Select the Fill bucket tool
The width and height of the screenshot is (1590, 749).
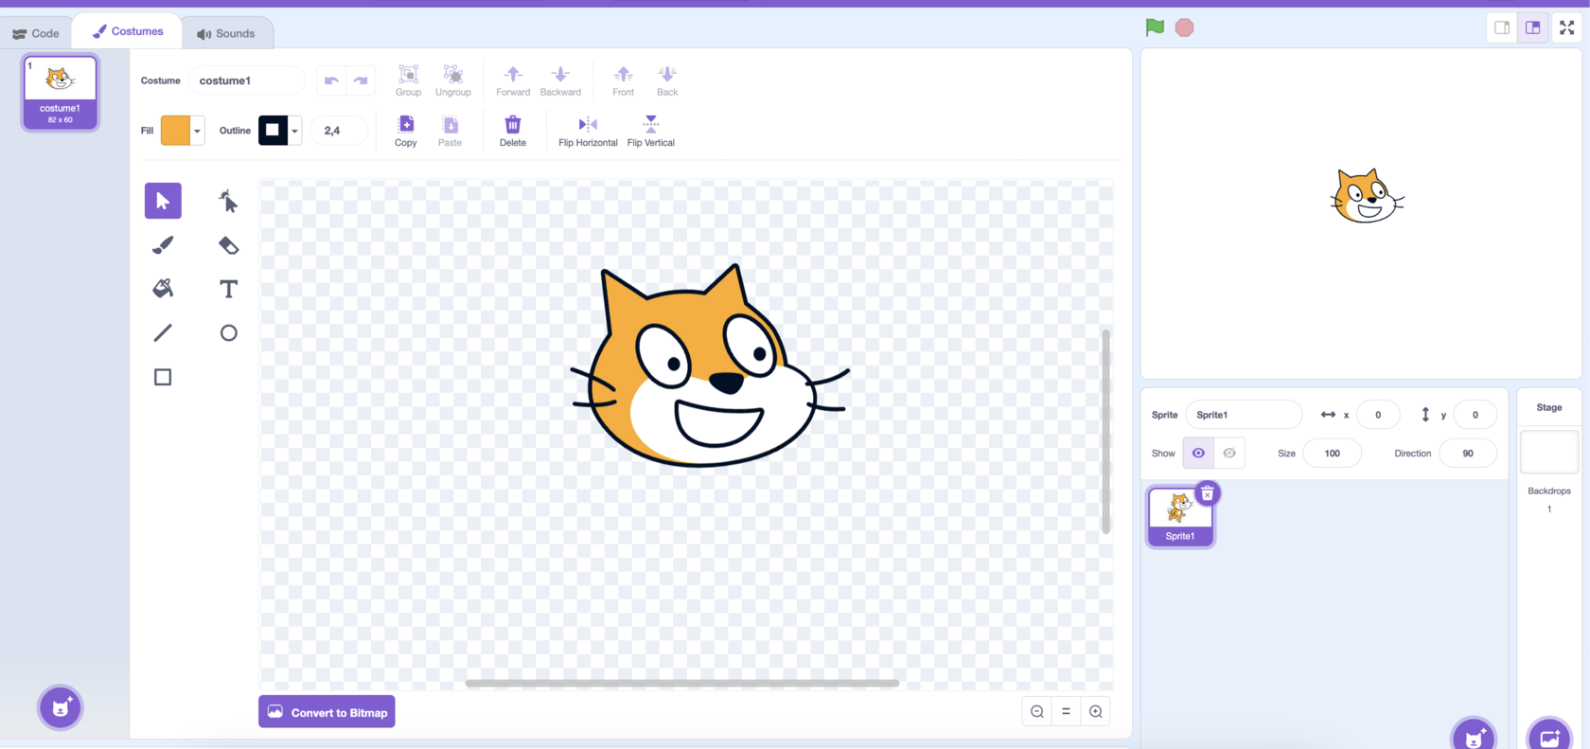click(x=163, y=289)
